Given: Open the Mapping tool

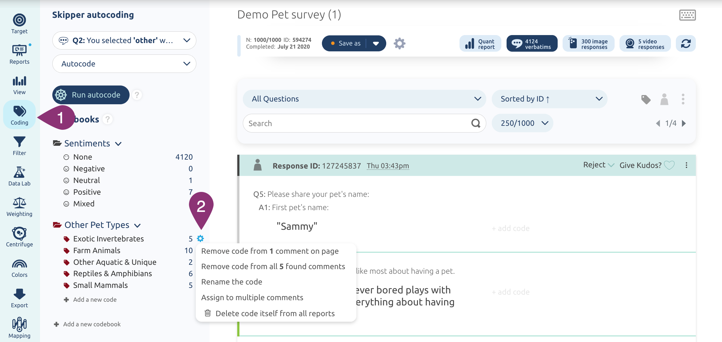Looking at the screenshot, I should point(19,328).
